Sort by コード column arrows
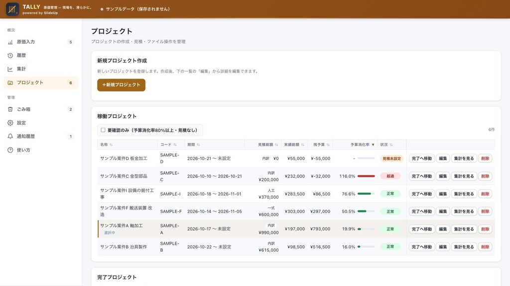 click(175, 144)
